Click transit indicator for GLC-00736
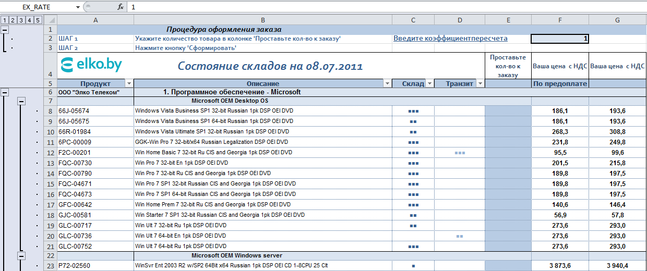647x271 pixels. 460,236
